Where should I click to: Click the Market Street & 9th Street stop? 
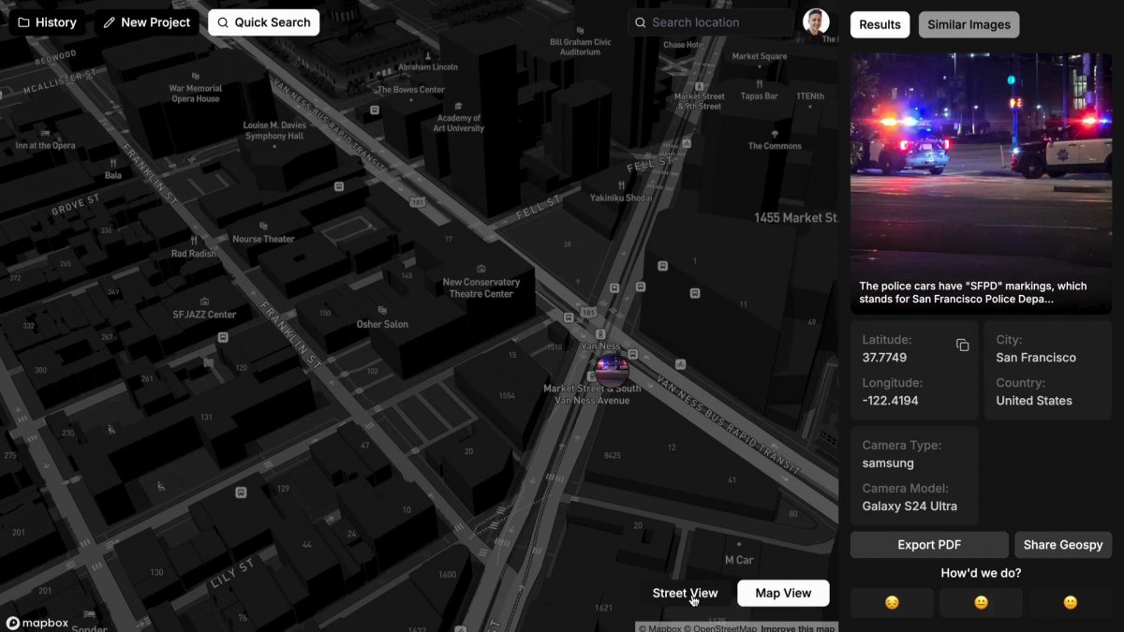700,96
